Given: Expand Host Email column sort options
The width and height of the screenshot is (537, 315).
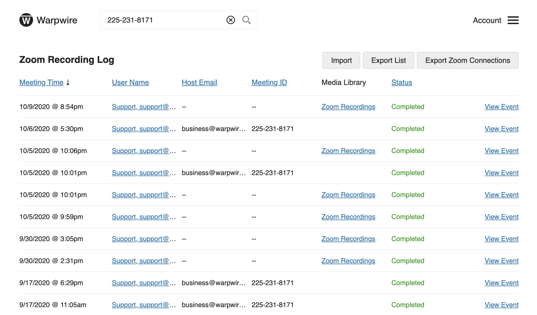Looking at the screenshot, I should point(199,82).
